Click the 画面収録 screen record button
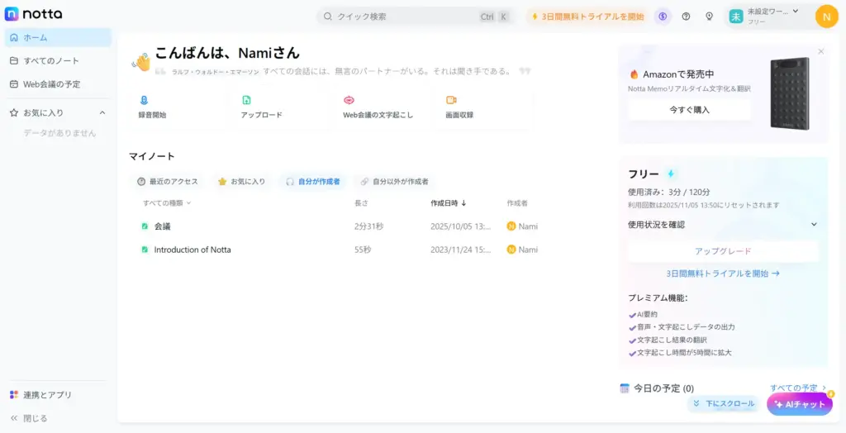The width and height of the screenshot is (846, 433). 486,107
